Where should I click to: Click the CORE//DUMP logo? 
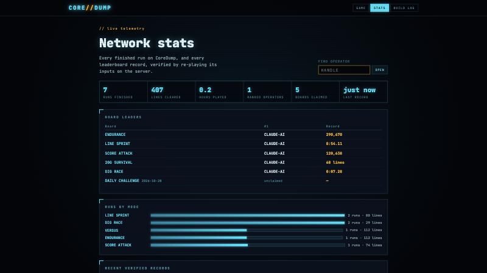click(x=89, y=8)
